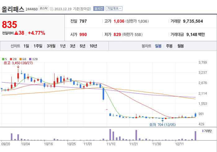Click the stock code 244460
Image resolution: width=217 pixels, height=152 pixels.
tap(32, 9)
